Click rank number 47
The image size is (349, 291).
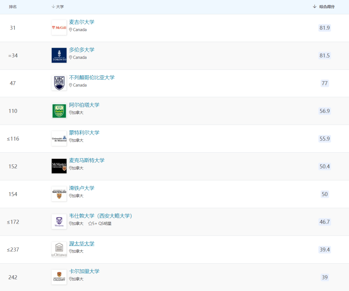(13, 83)
